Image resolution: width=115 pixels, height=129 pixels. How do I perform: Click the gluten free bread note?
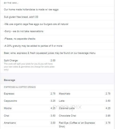(21, 17)
